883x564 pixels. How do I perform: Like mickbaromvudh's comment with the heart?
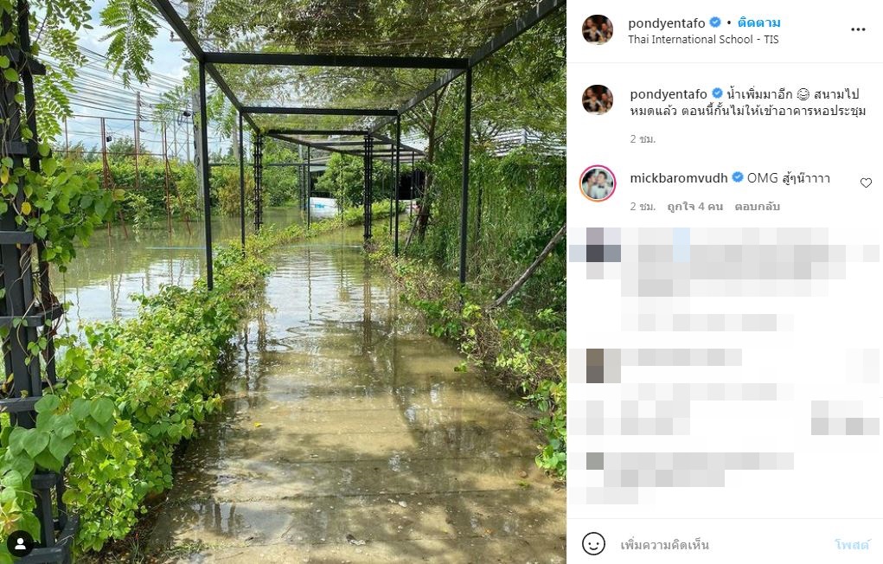[866, 181]
